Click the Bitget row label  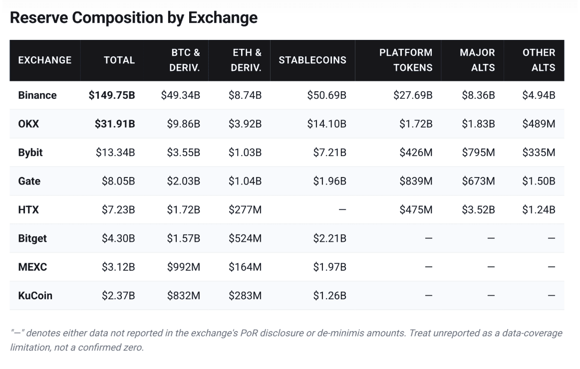click(32, 239)
